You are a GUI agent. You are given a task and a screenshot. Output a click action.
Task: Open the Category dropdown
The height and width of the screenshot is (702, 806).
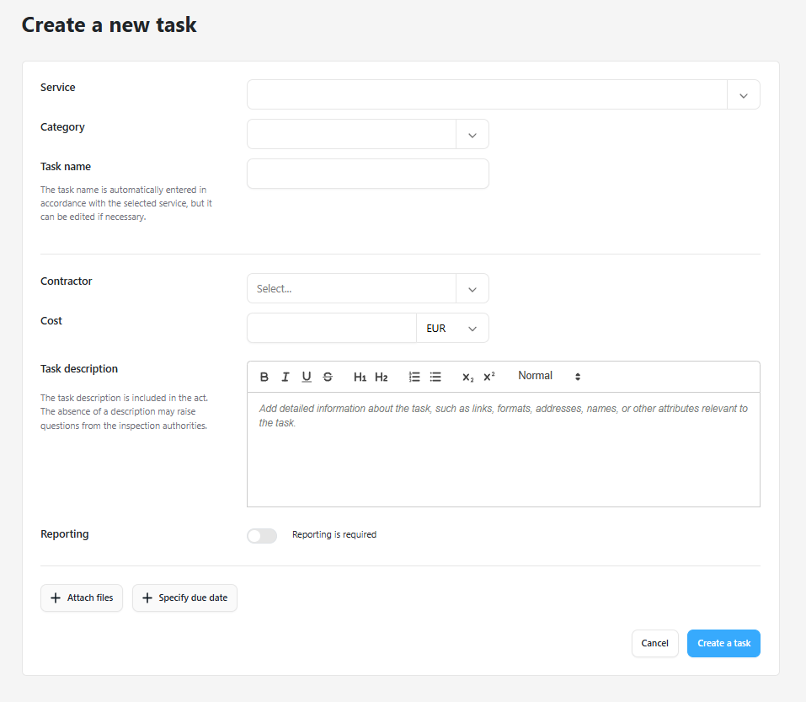pyautogui.click(x=367, y=134)
